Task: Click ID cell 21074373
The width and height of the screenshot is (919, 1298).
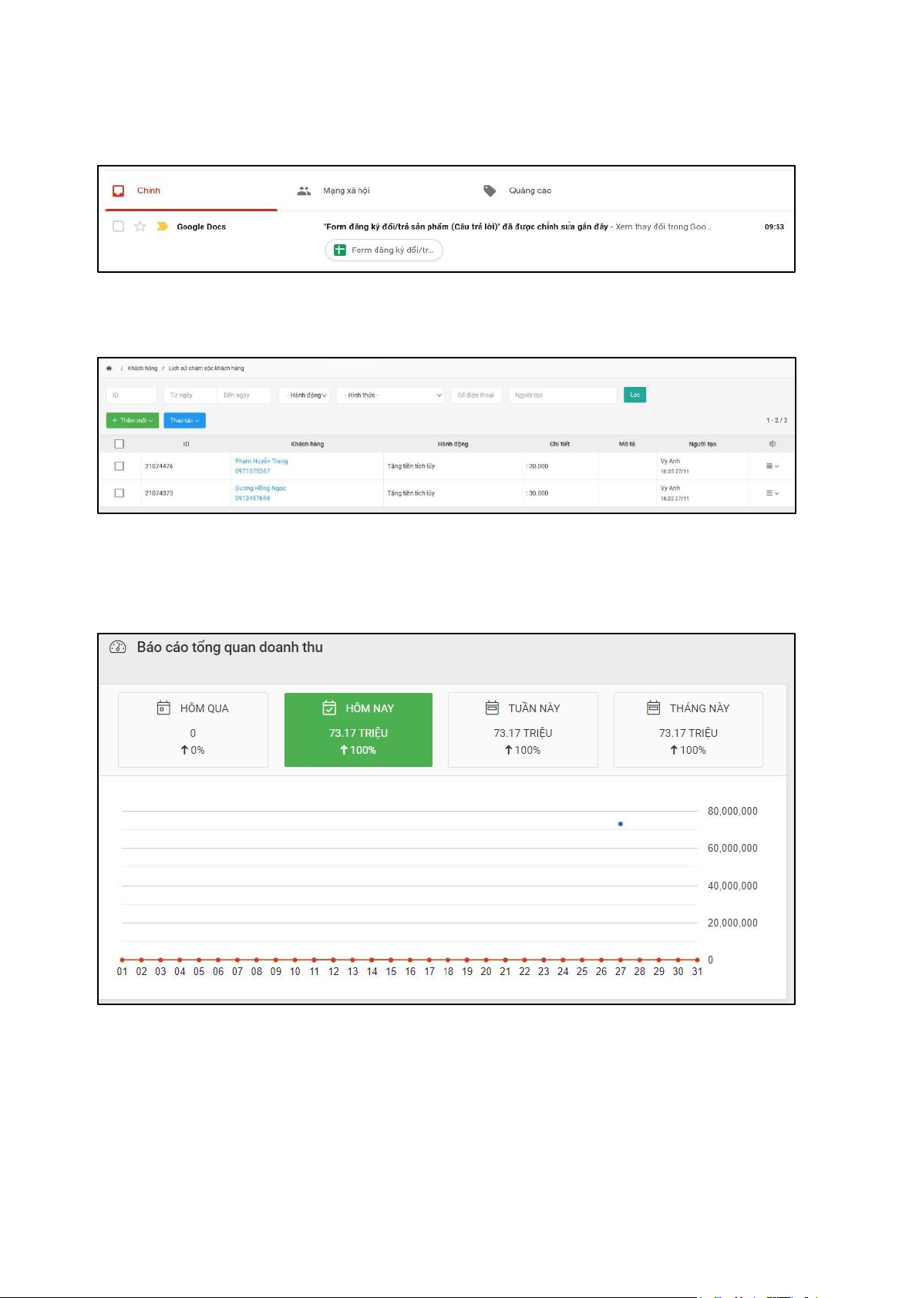Action: [159, 493]
